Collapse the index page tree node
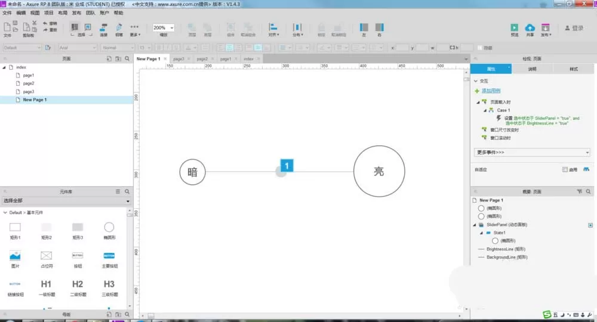 (x=4, y=67)
